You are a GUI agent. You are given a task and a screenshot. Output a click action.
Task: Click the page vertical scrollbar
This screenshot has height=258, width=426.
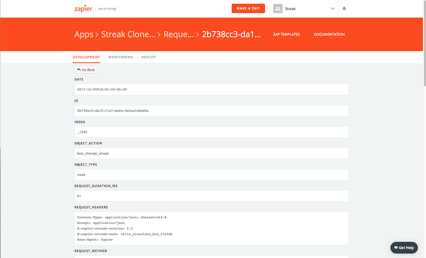tap(425, 43)
